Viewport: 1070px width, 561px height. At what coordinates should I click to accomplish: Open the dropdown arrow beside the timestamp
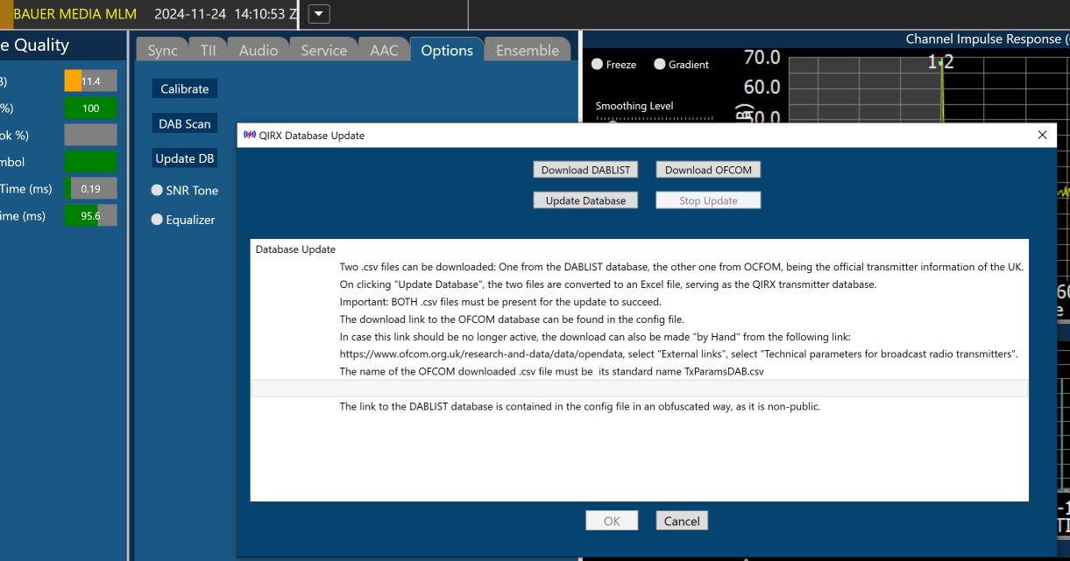coord(319,13)
